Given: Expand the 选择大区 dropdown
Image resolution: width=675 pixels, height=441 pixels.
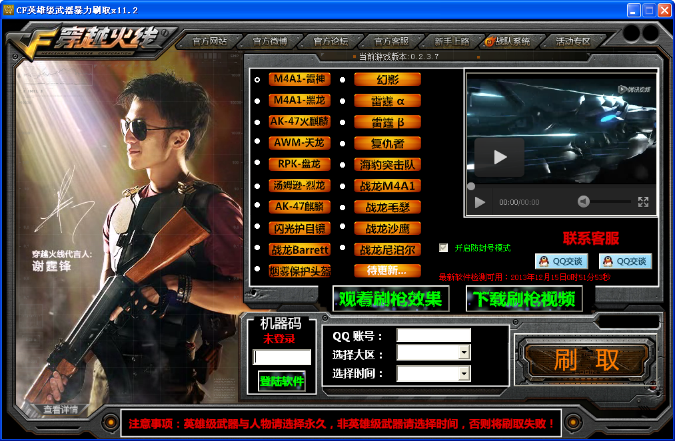Looking at the screenshot, I should point(464,353).
